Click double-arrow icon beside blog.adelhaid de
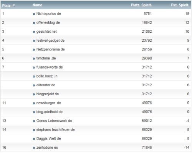 (x=34, y=112)
